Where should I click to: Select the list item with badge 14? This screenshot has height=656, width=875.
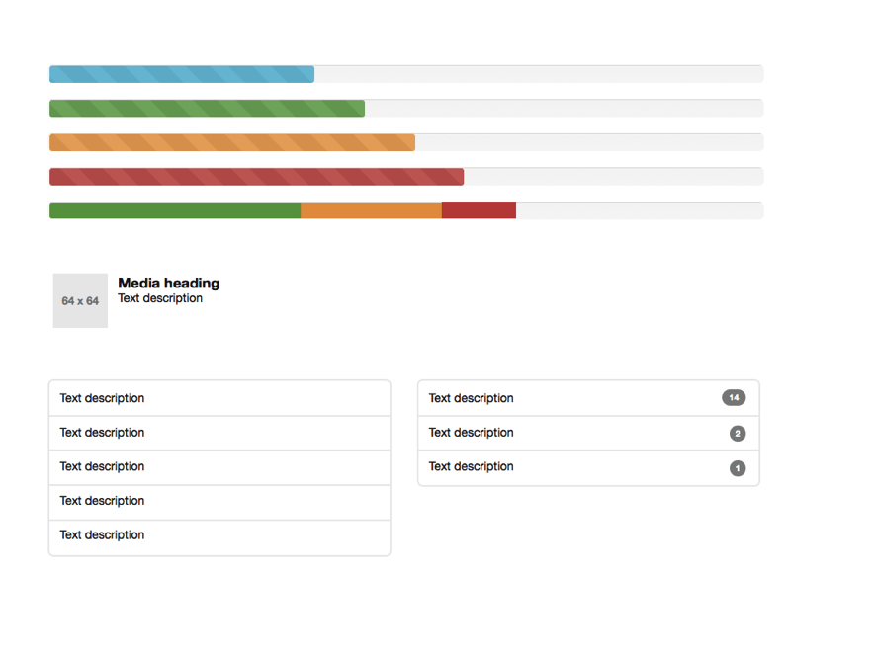click(x=588, y=398)
